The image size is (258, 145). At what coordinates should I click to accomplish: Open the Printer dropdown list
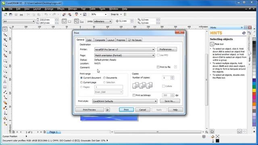pyautogui.click(x=125, y=50)
